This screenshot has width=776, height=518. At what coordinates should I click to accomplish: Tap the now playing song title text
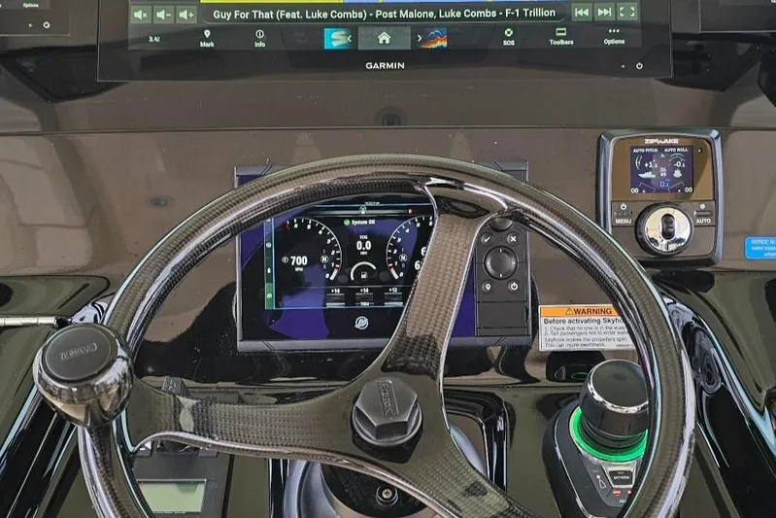coord(384,14)
